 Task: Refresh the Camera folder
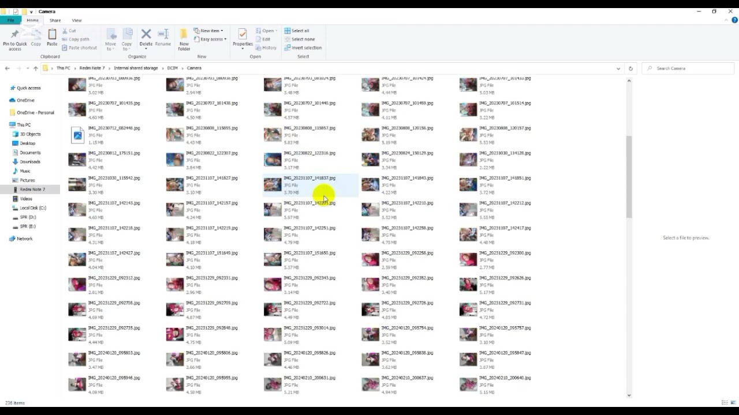[x=630, y=68]
